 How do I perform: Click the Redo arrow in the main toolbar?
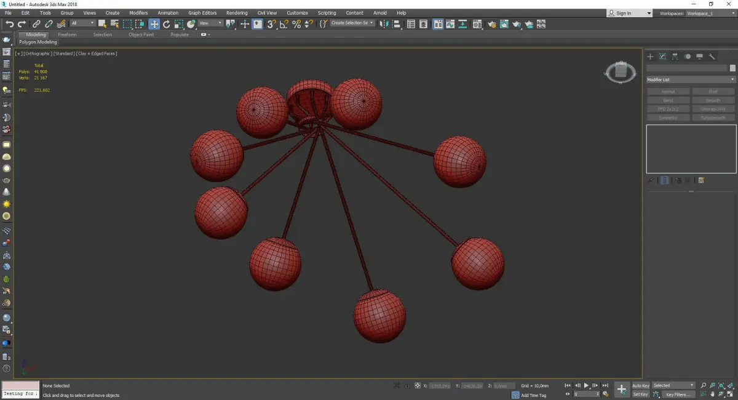[22, 24]
